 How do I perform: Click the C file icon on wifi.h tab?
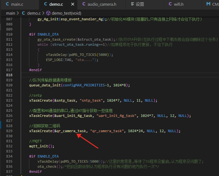(170, 4)
